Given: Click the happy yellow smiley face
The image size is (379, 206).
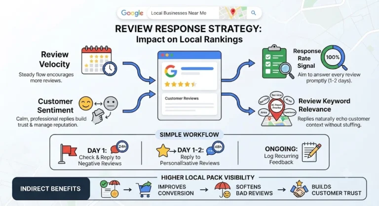Looking at the screenshot, I should pos(86,103).
